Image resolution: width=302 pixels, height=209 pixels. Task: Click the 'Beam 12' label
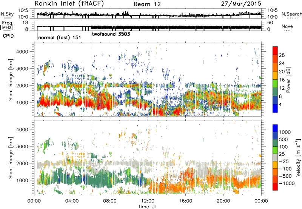coord(147,4)
